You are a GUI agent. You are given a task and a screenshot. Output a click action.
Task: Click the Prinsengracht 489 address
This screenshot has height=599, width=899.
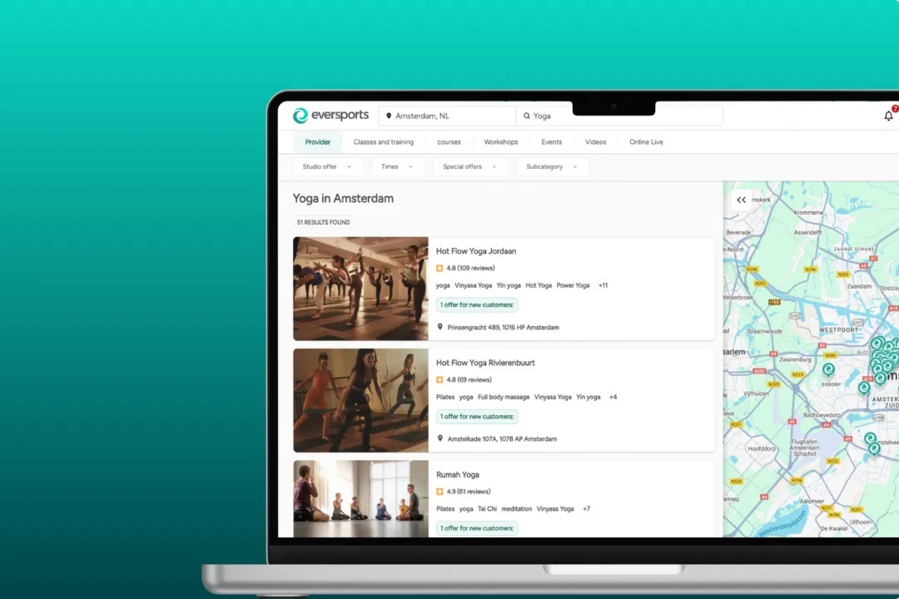coord(504,327)
